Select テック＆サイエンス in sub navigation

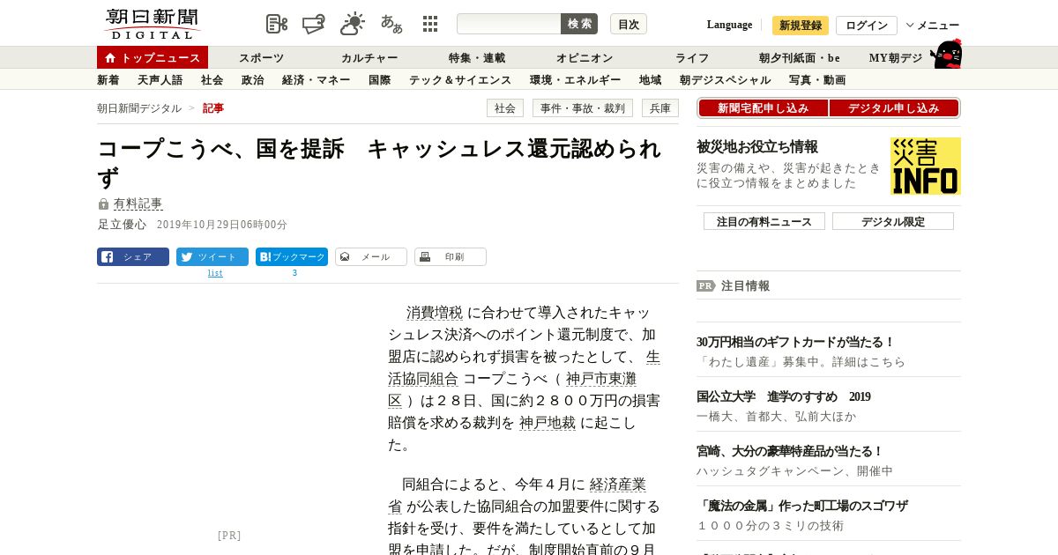[x=460, y=79]
